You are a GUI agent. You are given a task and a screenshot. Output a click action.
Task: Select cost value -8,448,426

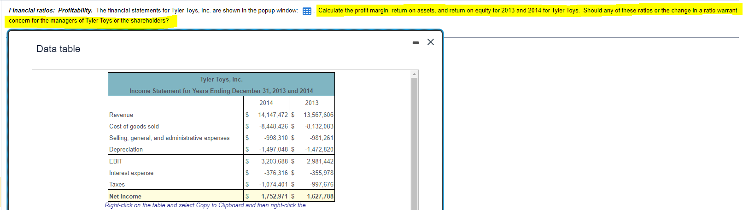274,126
